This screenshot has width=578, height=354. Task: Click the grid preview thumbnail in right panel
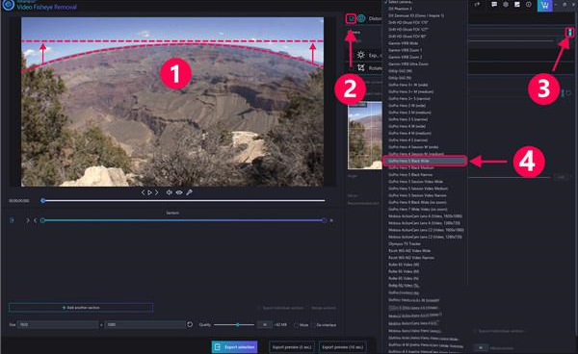[365, 136]
